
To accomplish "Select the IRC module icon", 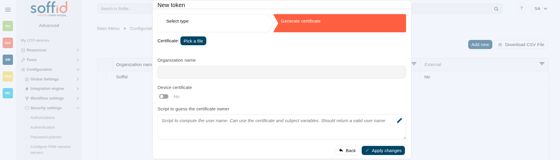I will pos(8,93).
